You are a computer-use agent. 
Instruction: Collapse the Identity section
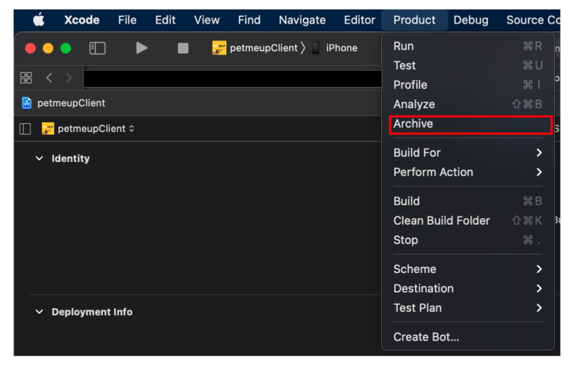(x=39, y=158)
